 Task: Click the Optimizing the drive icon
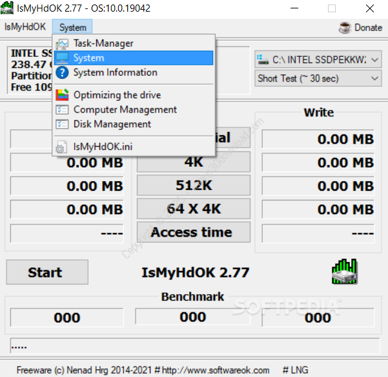click(62, 95)
